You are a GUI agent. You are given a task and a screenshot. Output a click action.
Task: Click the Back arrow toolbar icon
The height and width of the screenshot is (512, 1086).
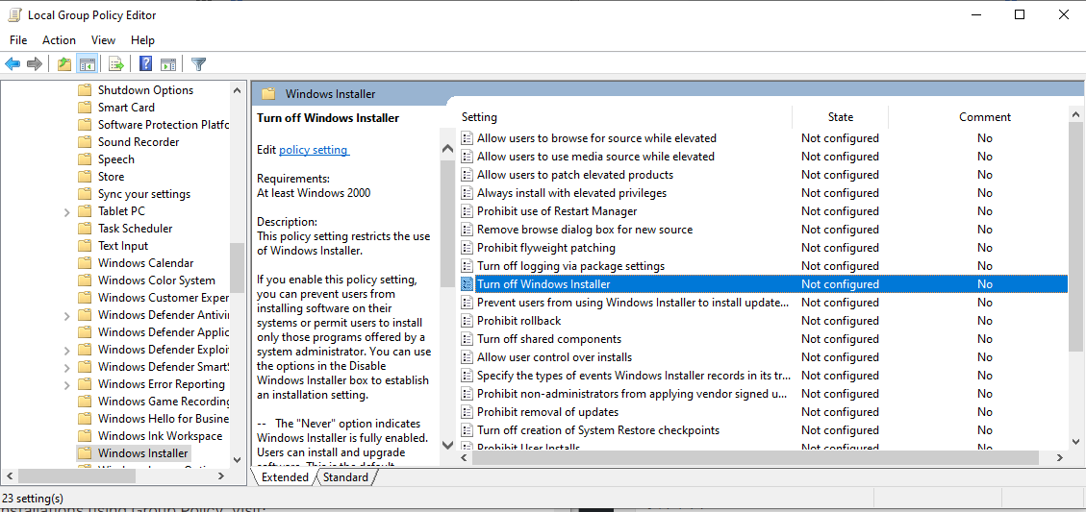click(13, 64)
